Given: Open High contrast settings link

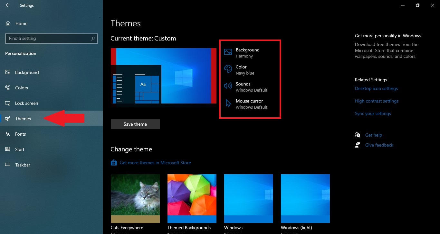Looking at the screenshot, I should (x=377, y=101).
